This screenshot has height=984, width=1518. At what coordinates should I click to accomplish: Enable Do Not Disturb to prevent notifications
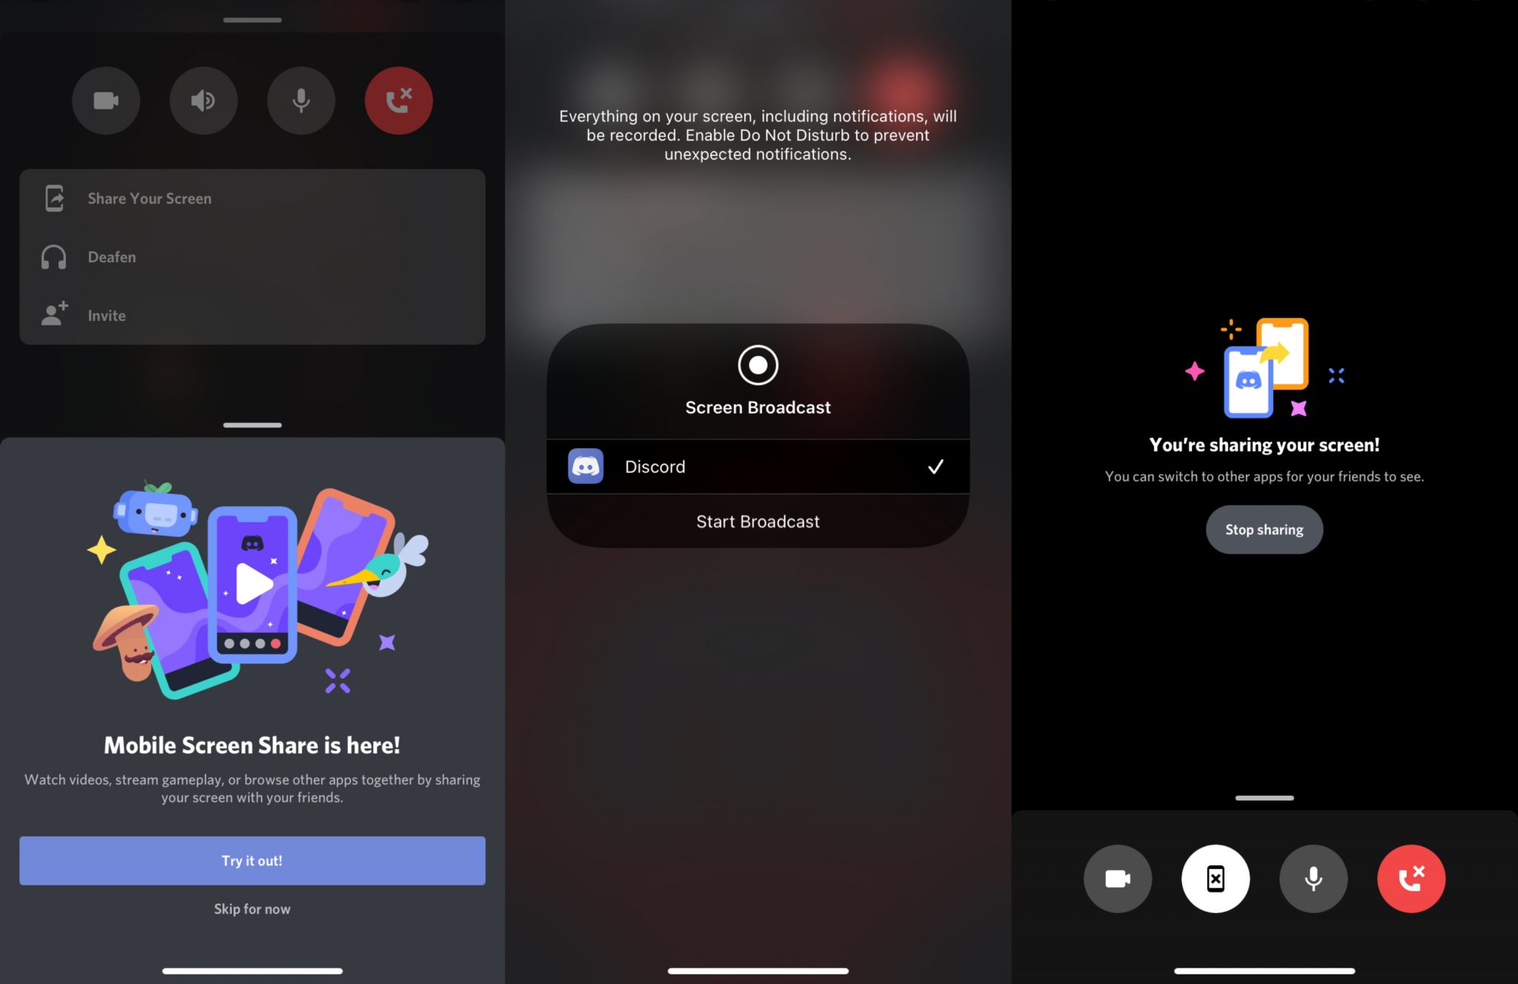click(757, 134)
